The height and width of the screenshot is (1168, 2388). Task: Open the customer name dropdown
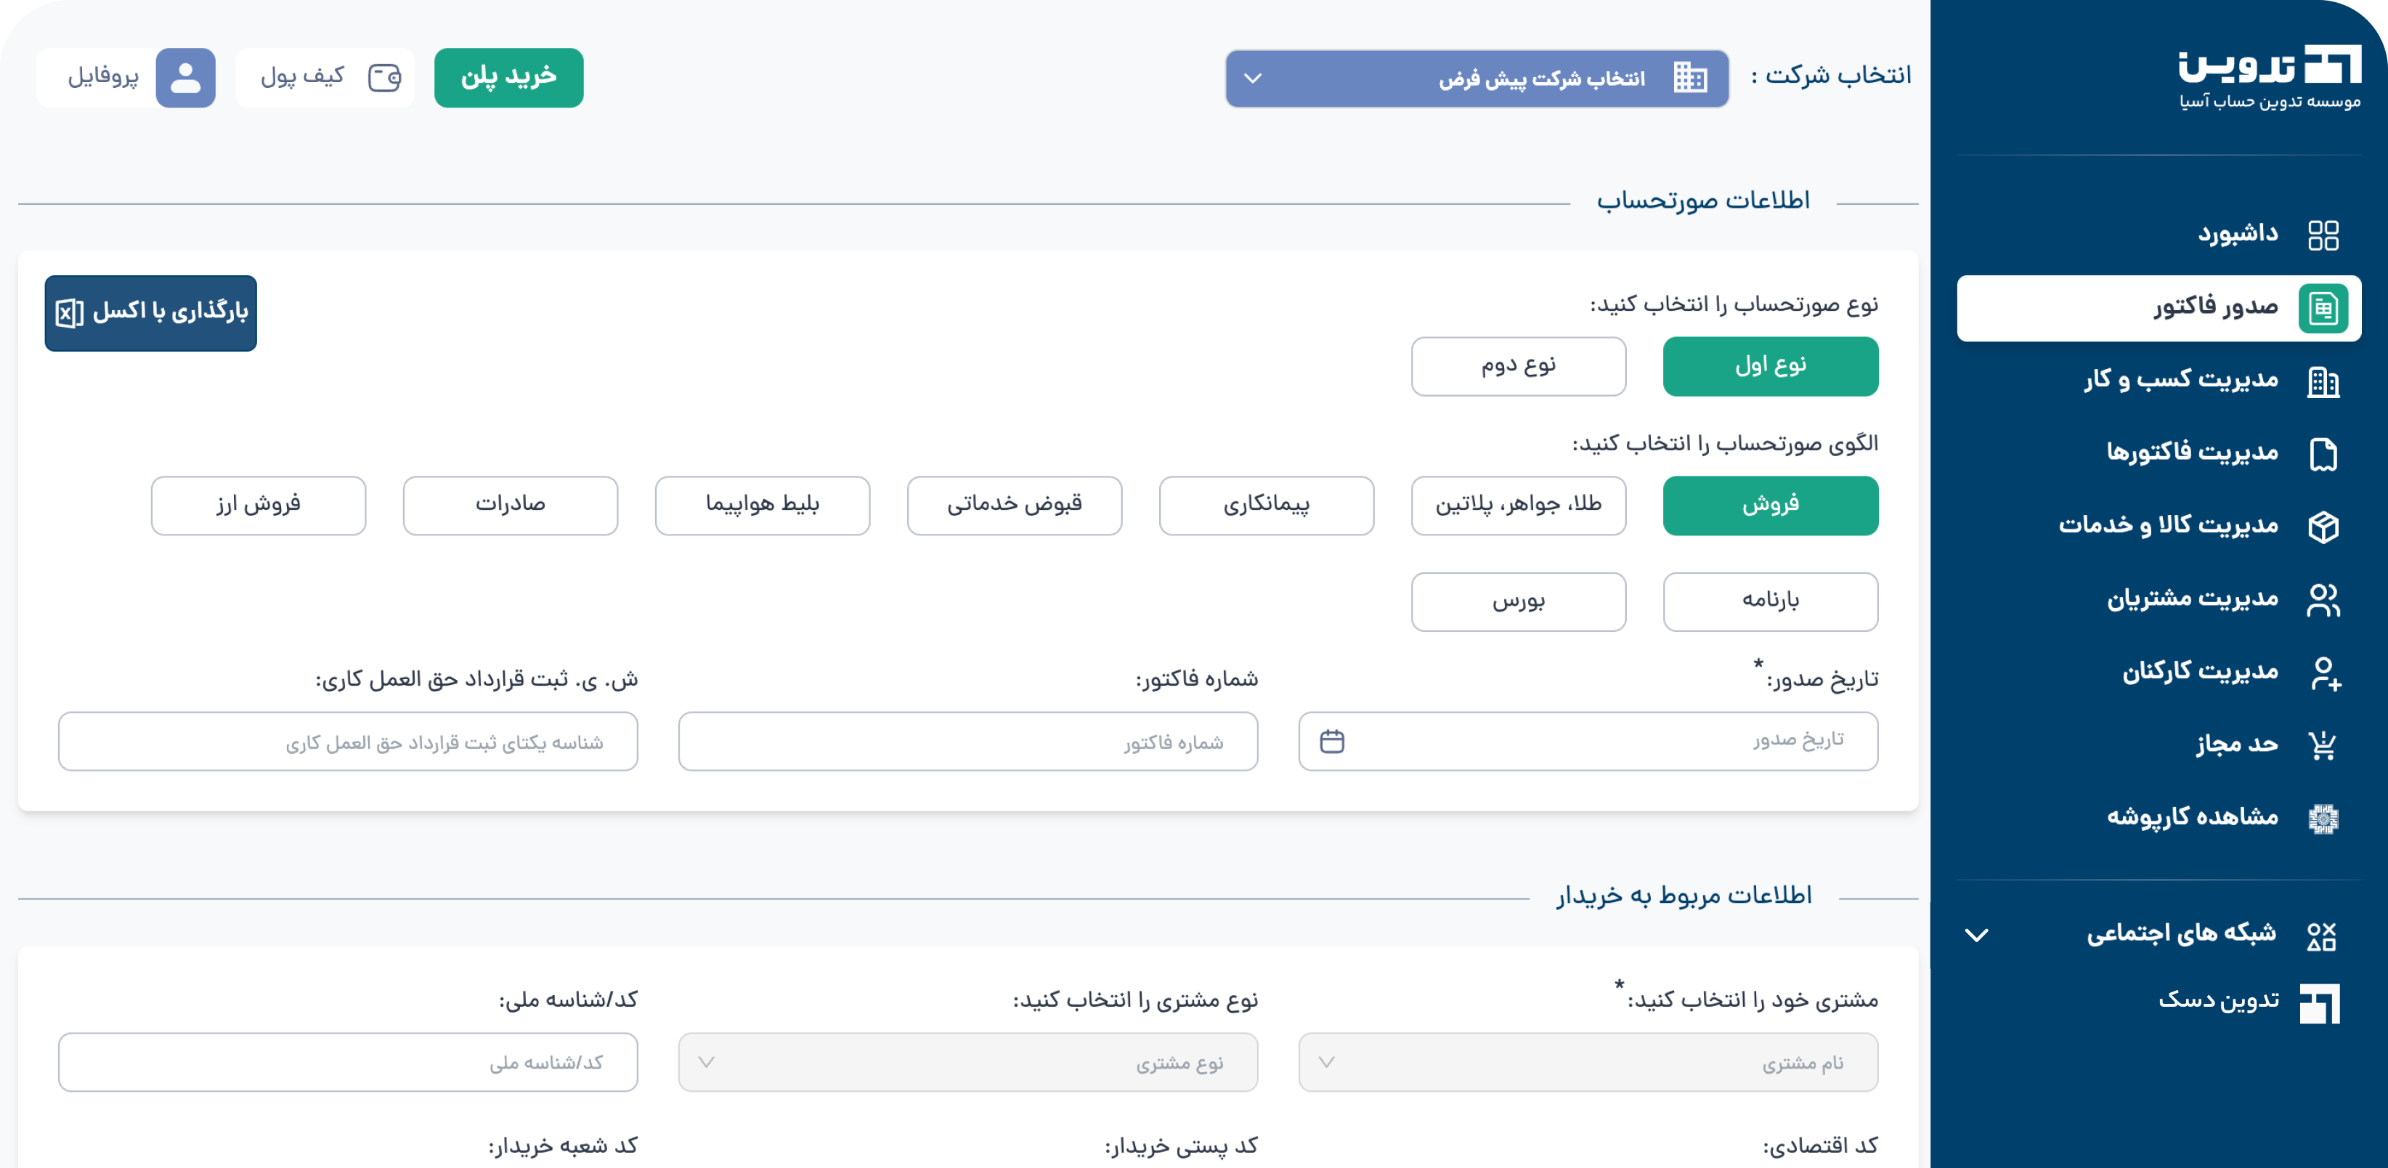[1587, 1063]
